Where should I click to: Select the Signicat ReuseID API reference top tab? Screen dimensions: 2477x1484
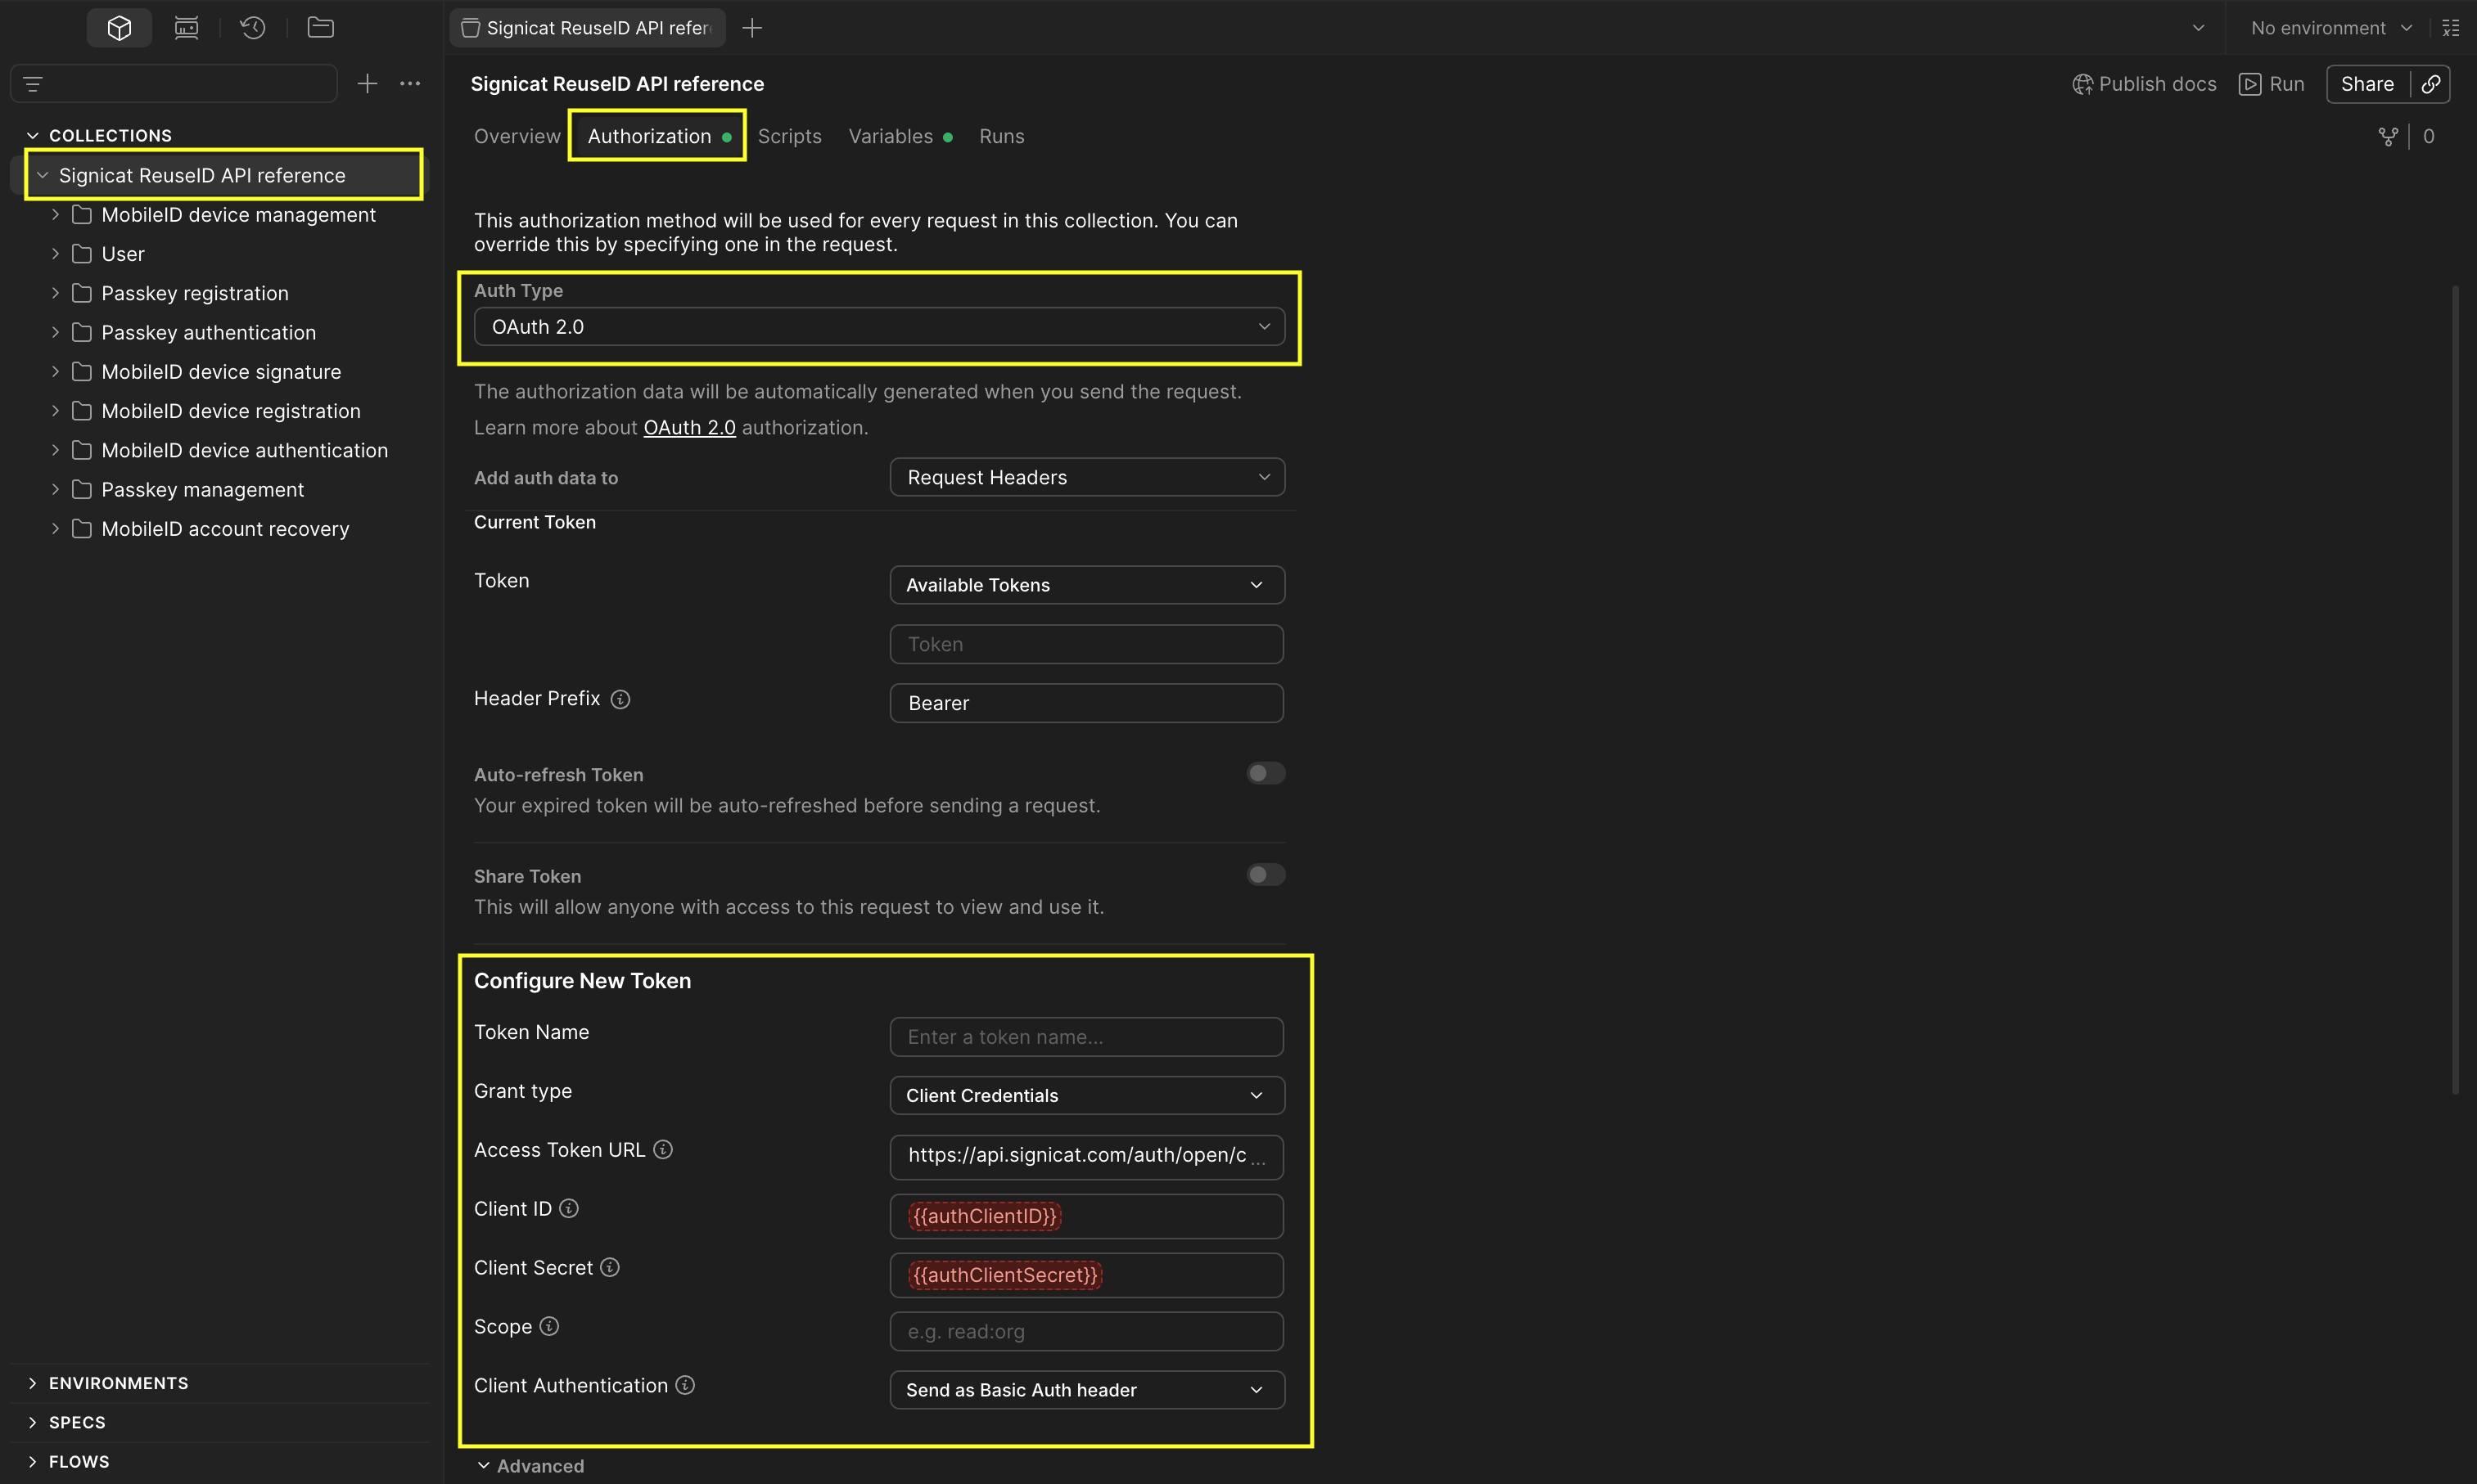coord(587,28)
